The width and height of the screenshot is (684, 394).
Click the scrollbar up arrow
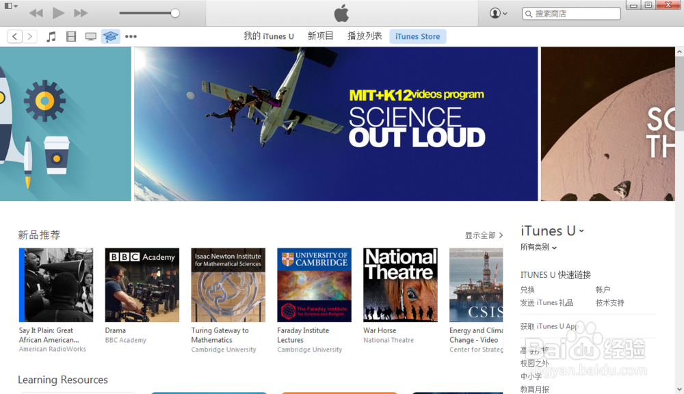pos(679,51)
